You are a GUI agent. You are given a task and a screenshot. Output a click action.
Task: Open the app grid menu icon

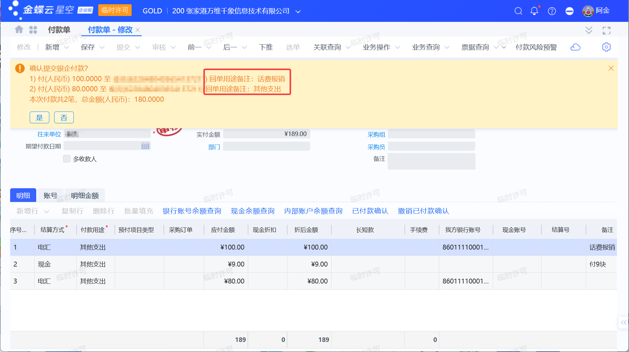coord(33,30)
